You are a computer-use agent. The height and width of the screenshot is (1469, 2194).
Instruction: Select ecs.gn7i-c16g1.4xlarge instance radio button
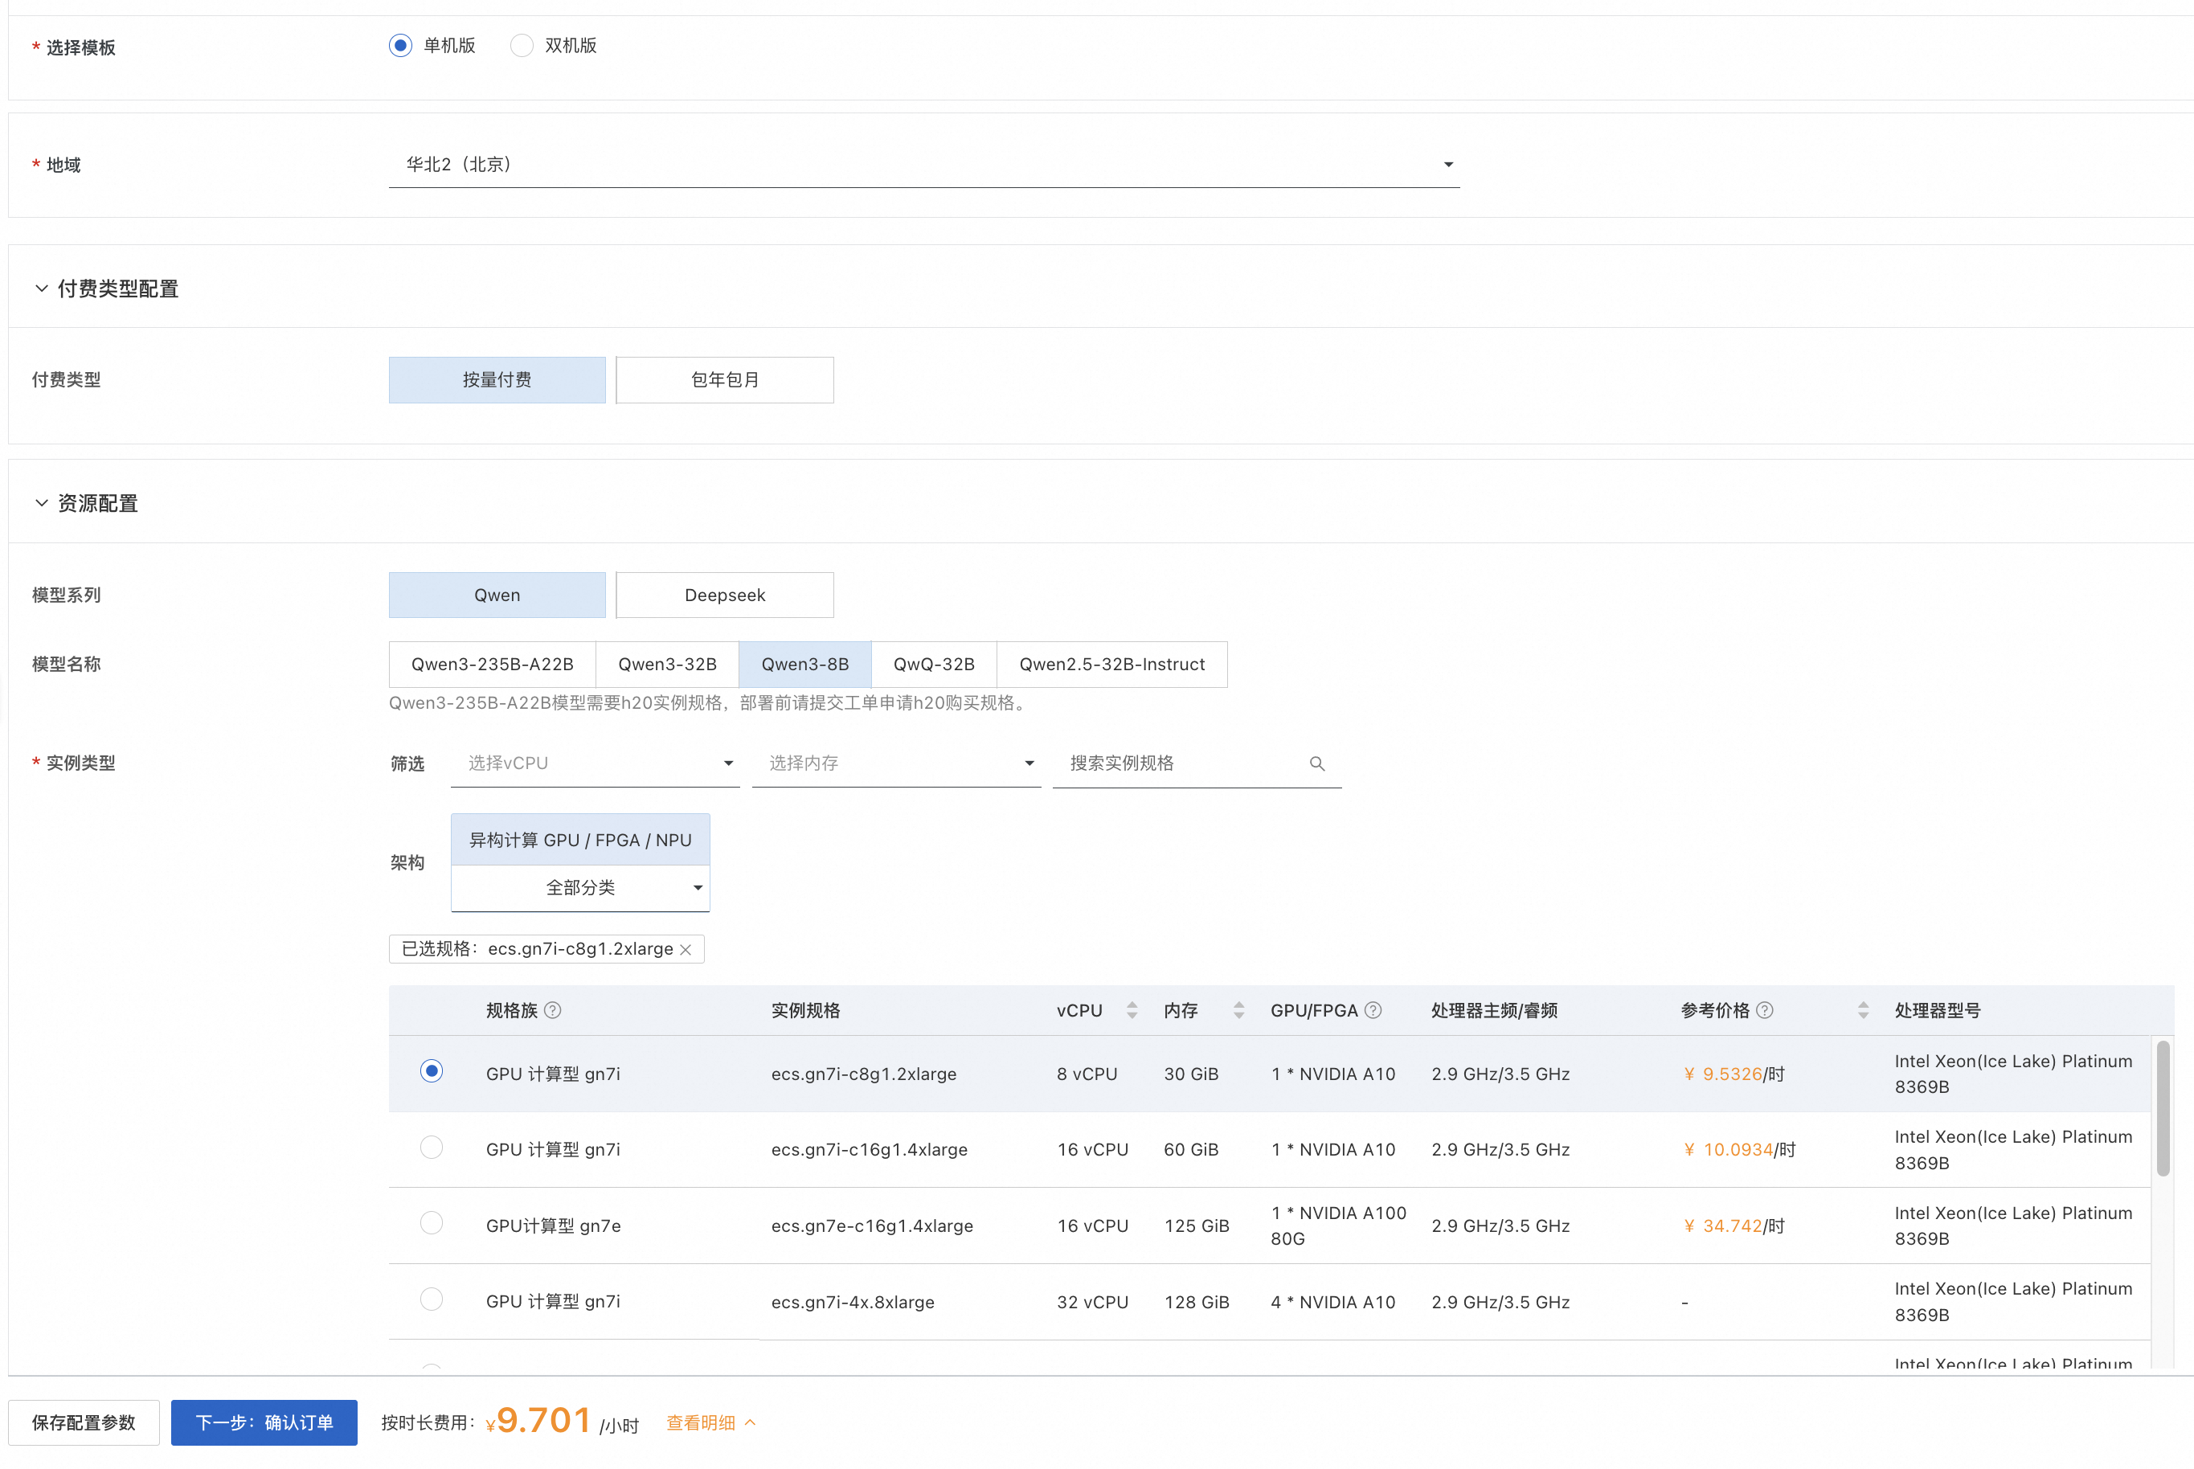(x=431, y=1148)
